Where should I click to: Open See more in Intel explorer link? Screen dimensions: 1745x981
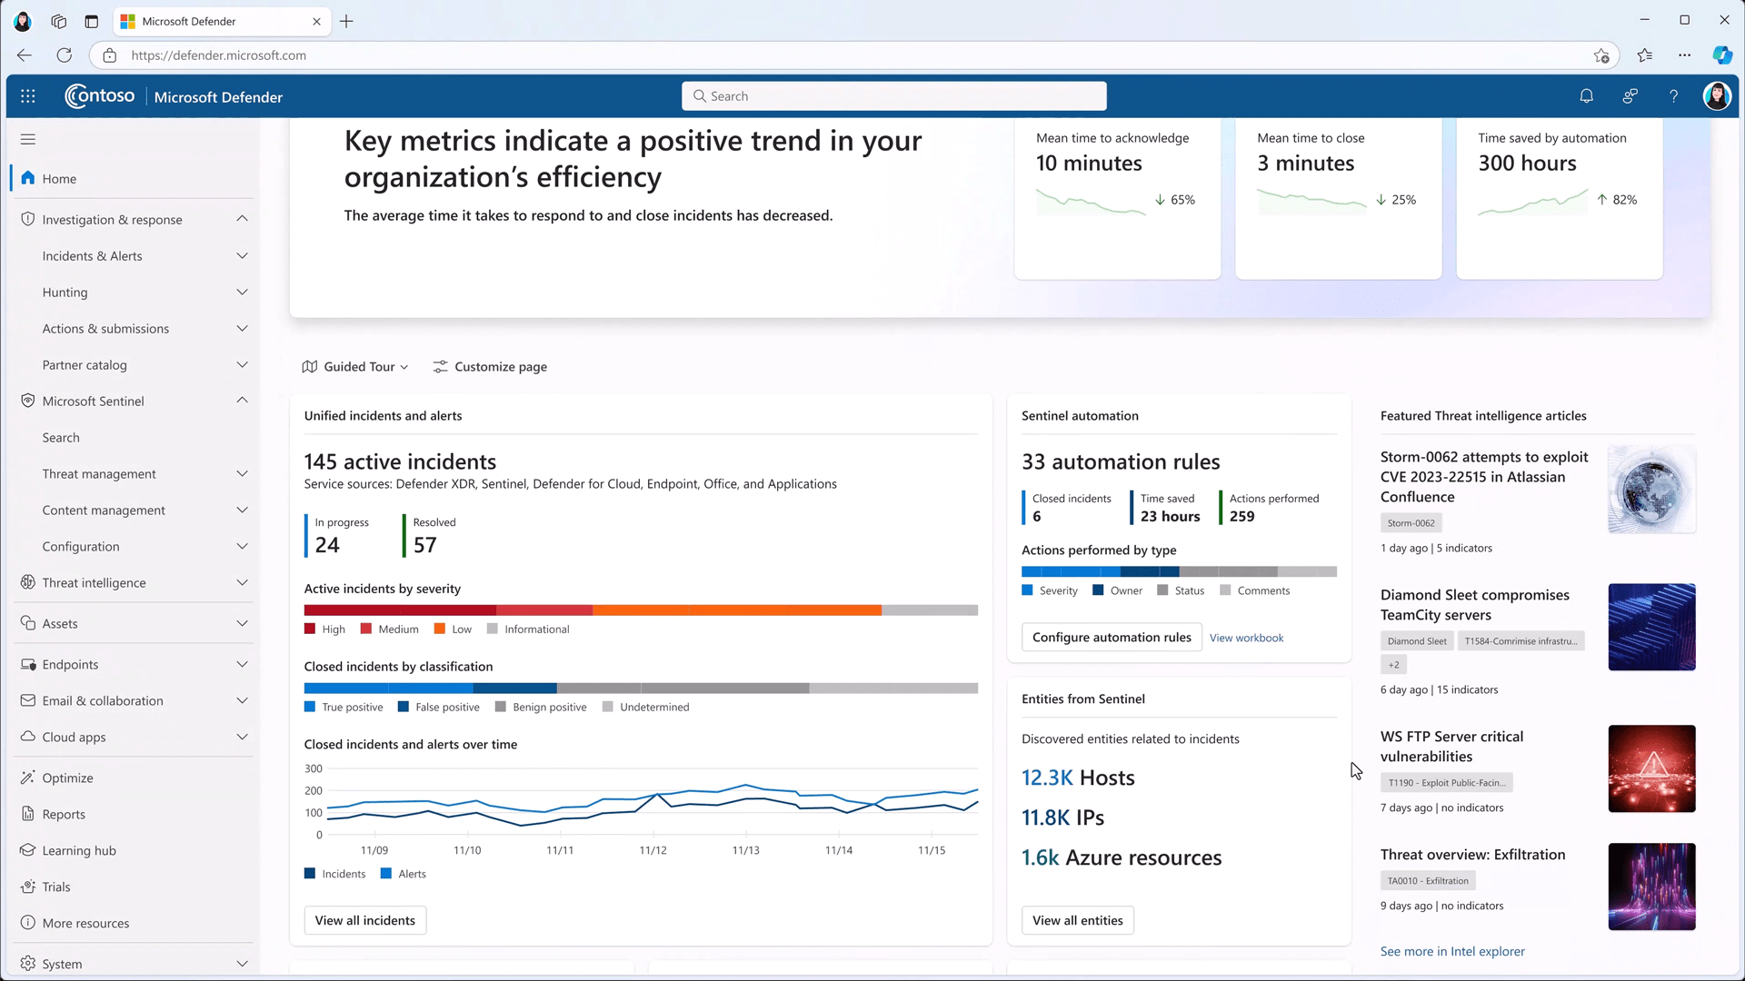coord(1452,951)
